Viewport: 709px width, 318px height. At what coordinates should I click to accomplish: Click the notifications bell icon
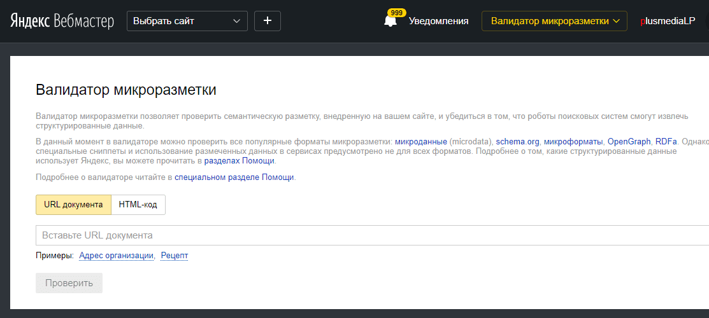pos(390,21)
